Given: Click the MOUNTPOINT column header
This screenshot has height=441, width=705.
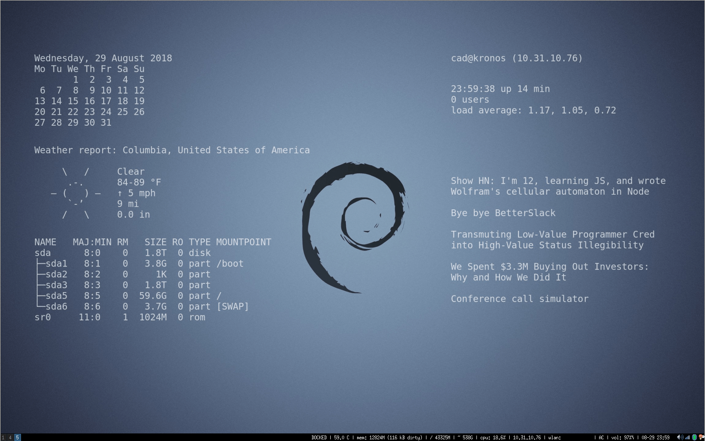Looking at the screenshot, I should click(x=244, y=242).
